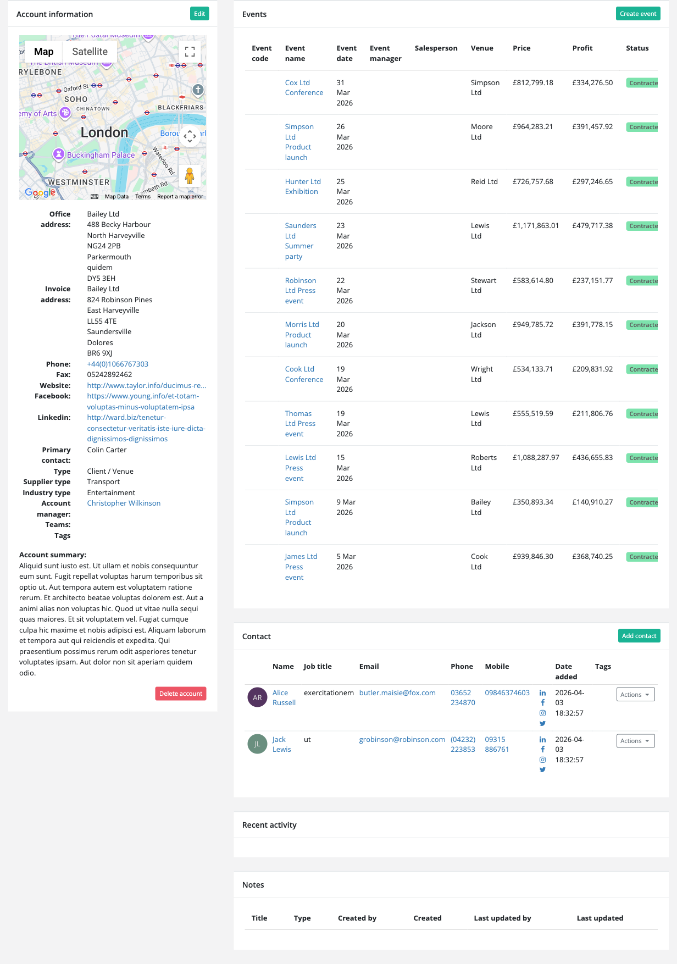Open Alice Russell's Instagram icon
The height and width of the screenshot is (964, 677).
click(x=542, y=713)
